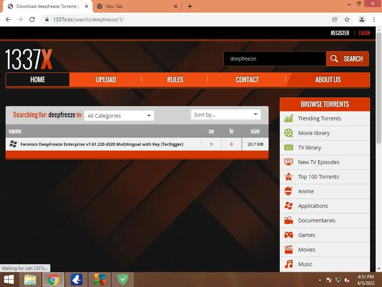
Task: Click the 20.7 MB size cell
Action: [x=255, y=144]
